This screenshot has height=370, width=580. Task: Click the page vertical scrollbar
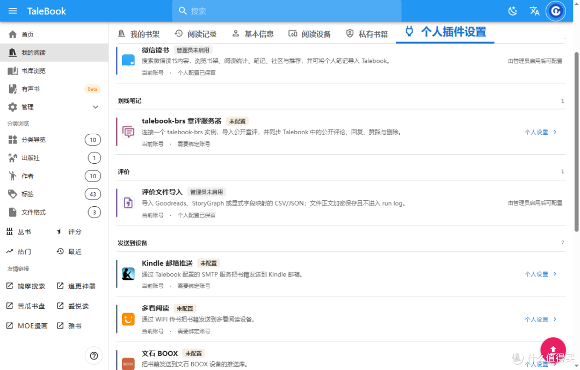coord(576,142)
